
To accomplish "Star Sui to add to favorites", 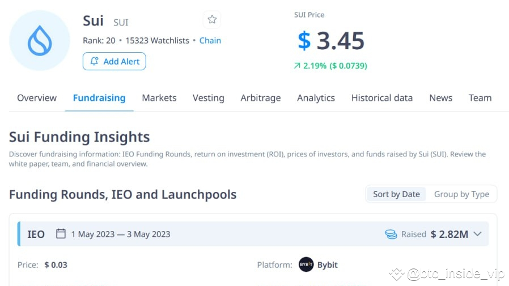I will click(x=212, y=20).
